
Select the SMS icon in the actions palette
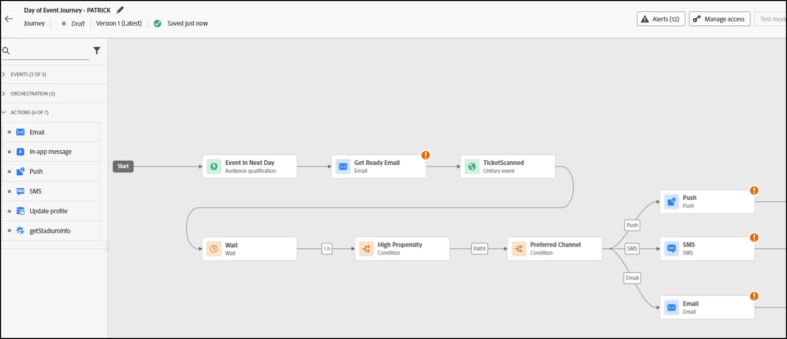click(20, 191)
